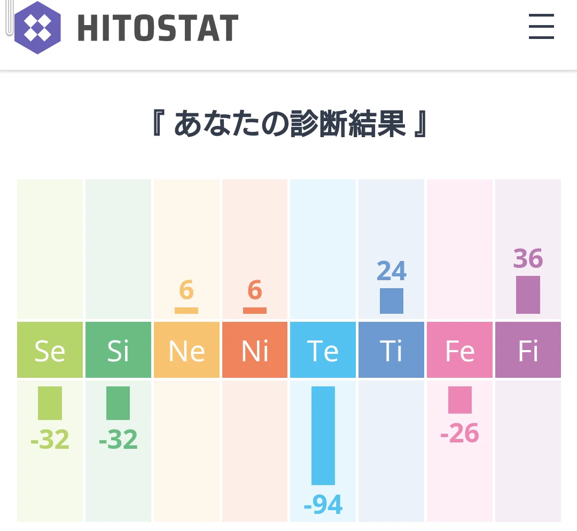This screenshot has width=577, height=531.
Task: Select the Ni function label
Action: coord(255,350)
